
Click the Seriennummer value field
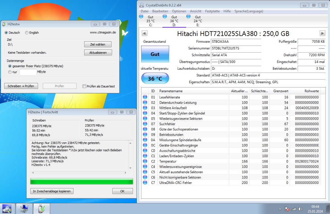click(x=236, y=48)
